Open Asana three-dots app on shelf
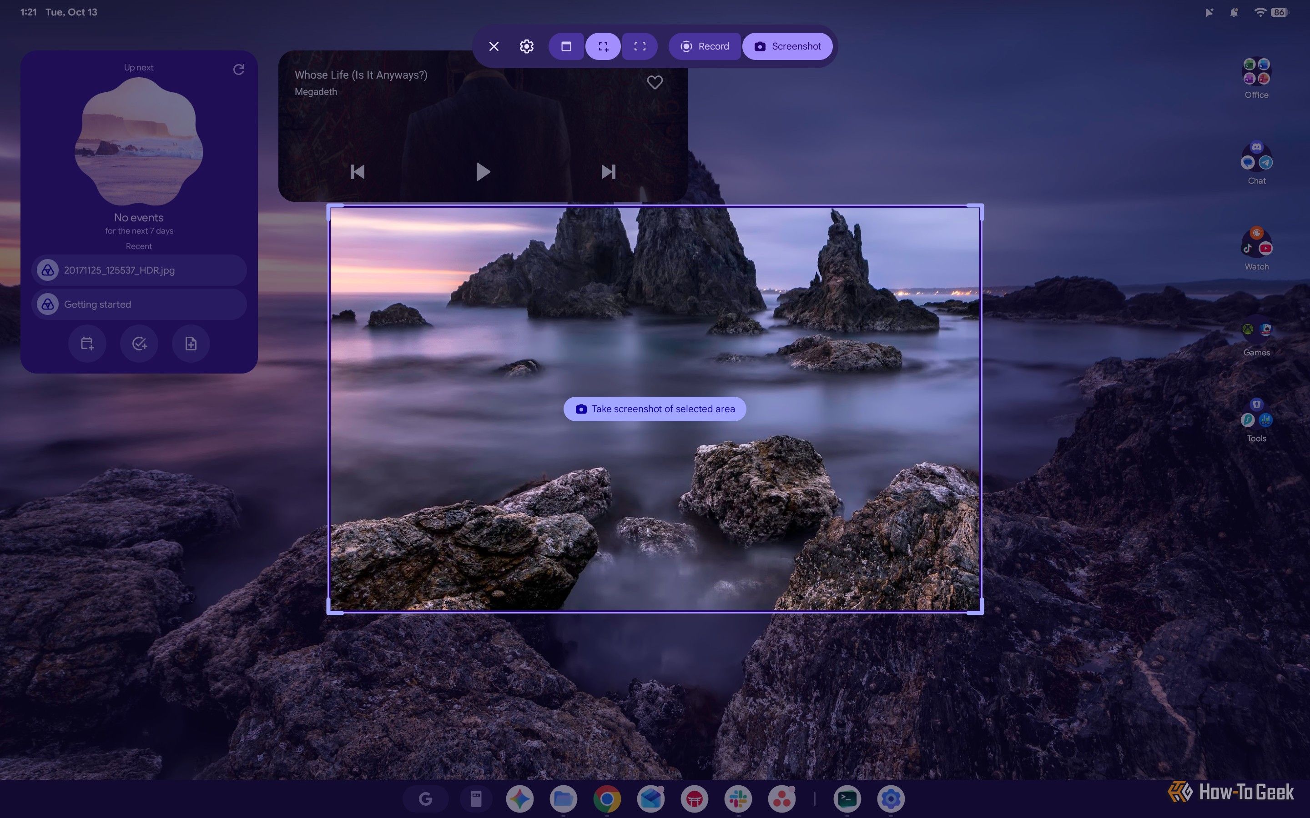This screenshot has width=1310, height=818. [781, 798]
